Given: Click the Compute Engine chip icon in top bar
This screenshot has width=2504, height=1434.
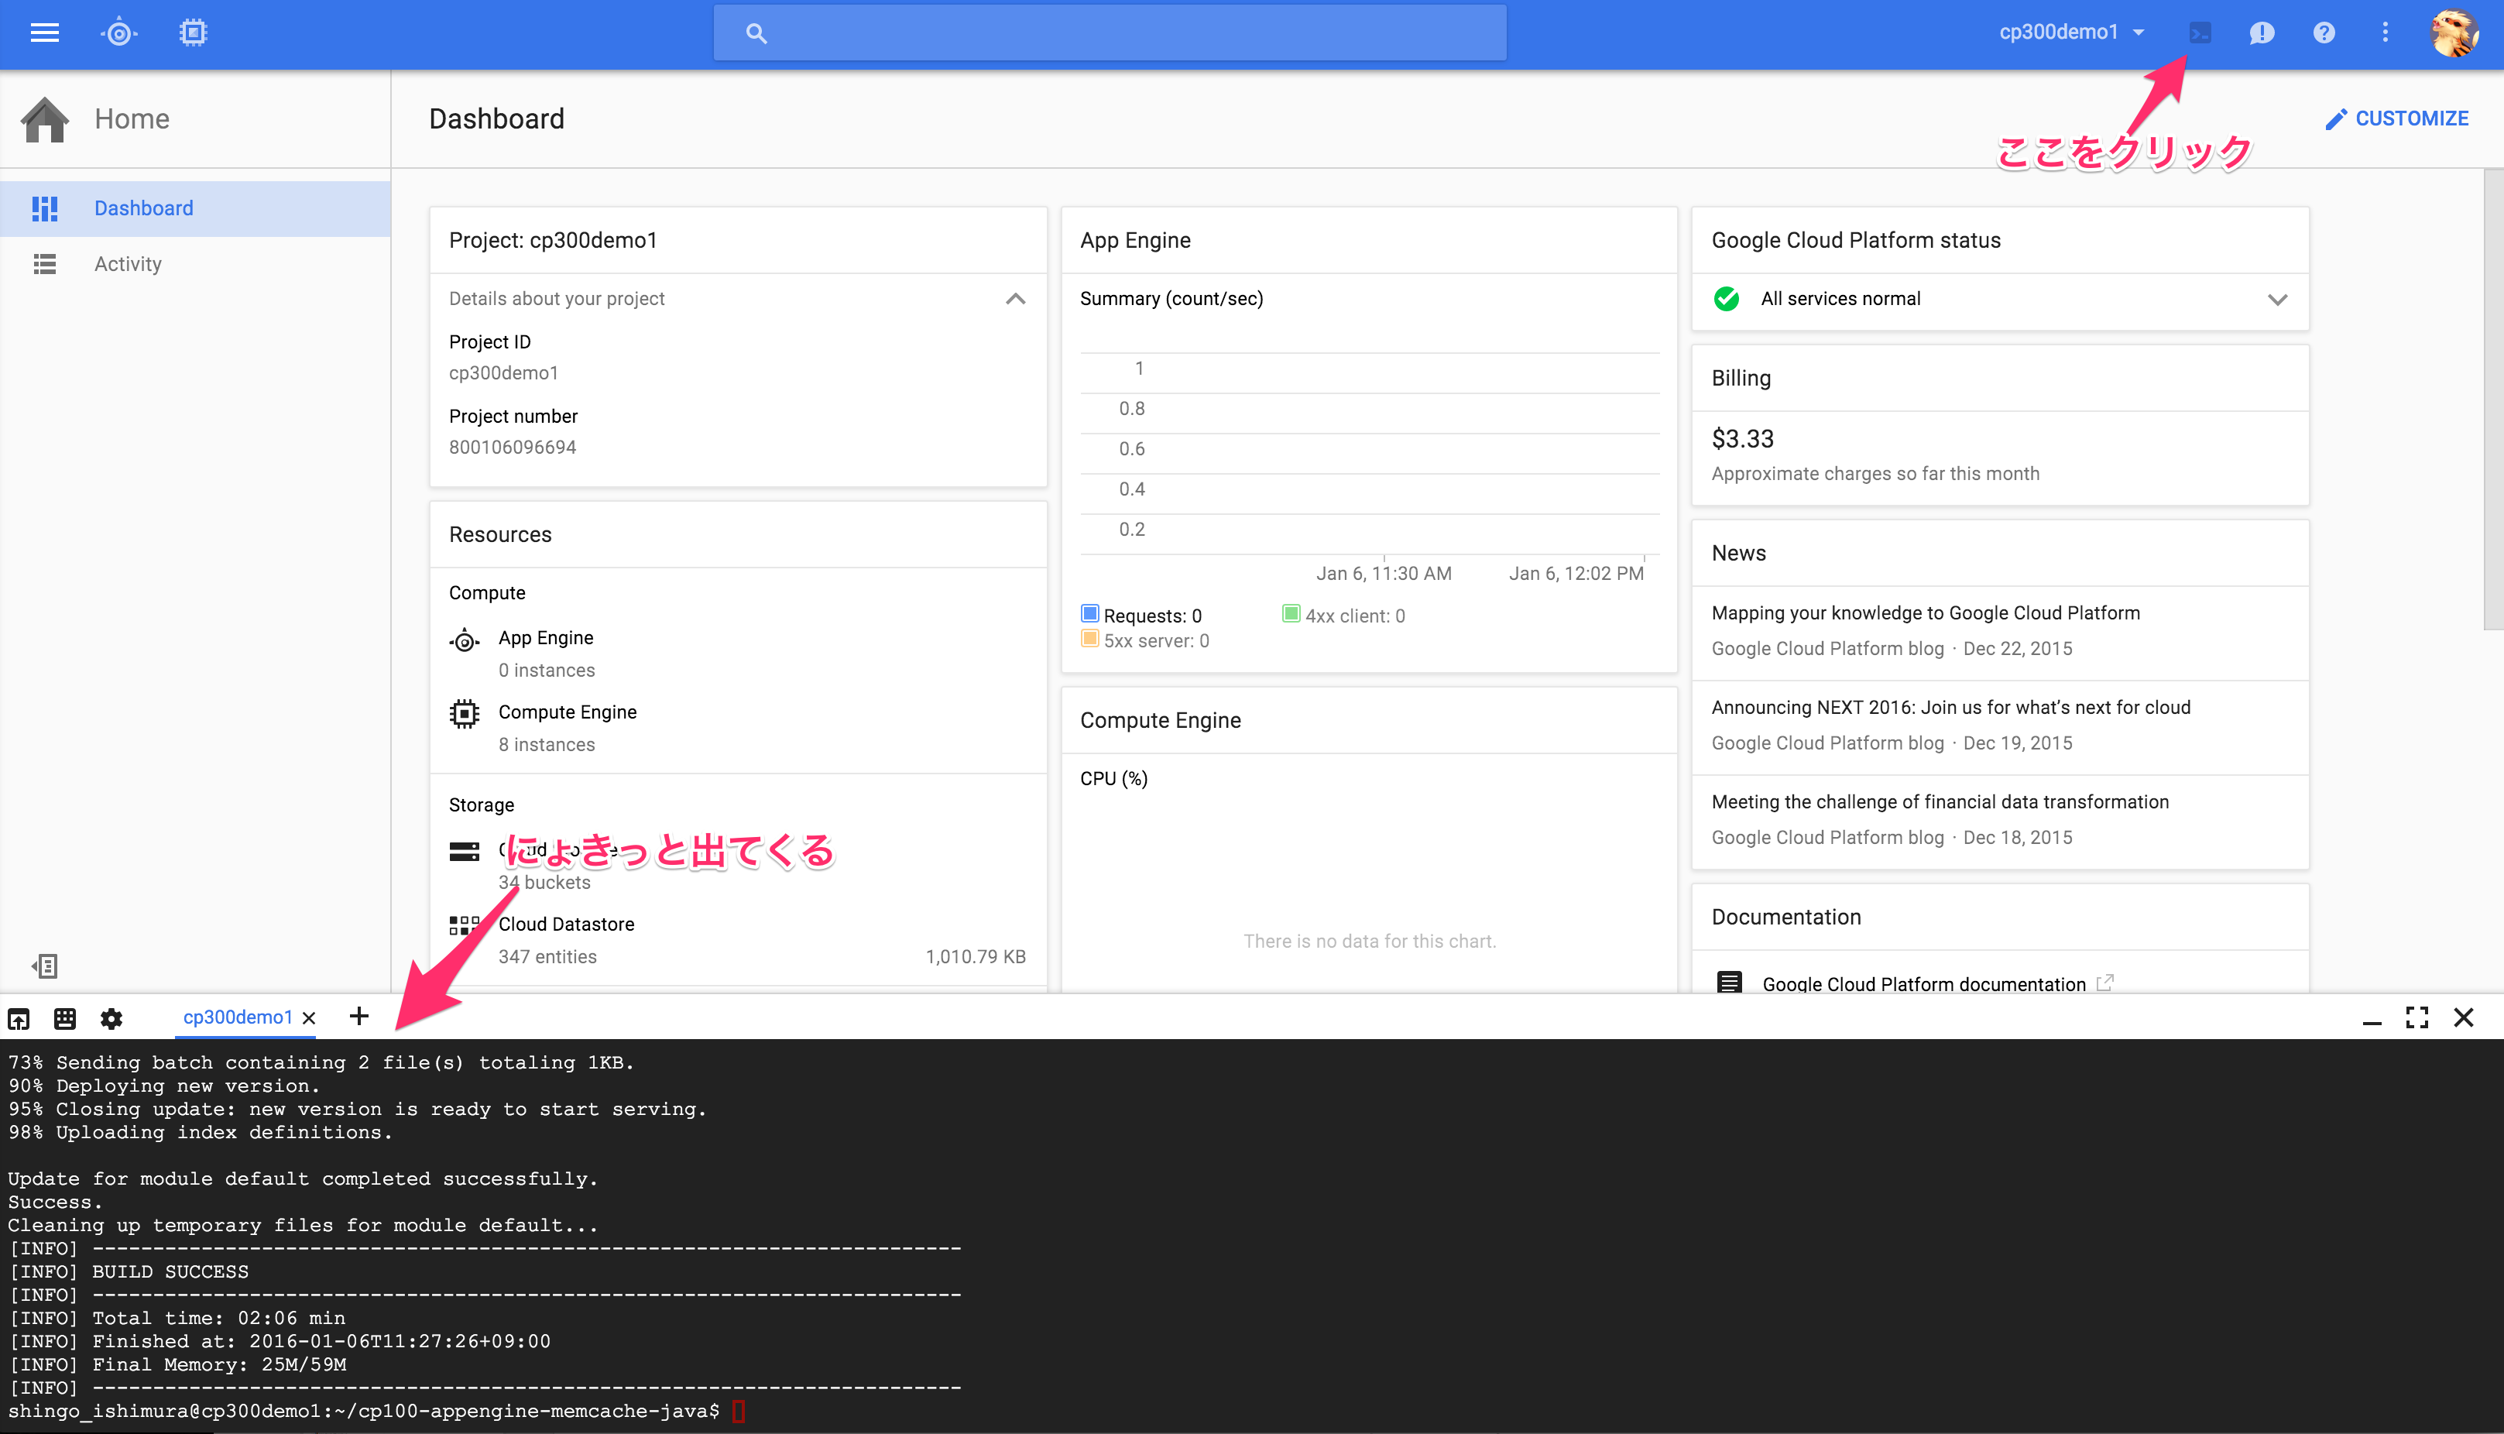Looking at the screenshot, I should pos(193,33).
